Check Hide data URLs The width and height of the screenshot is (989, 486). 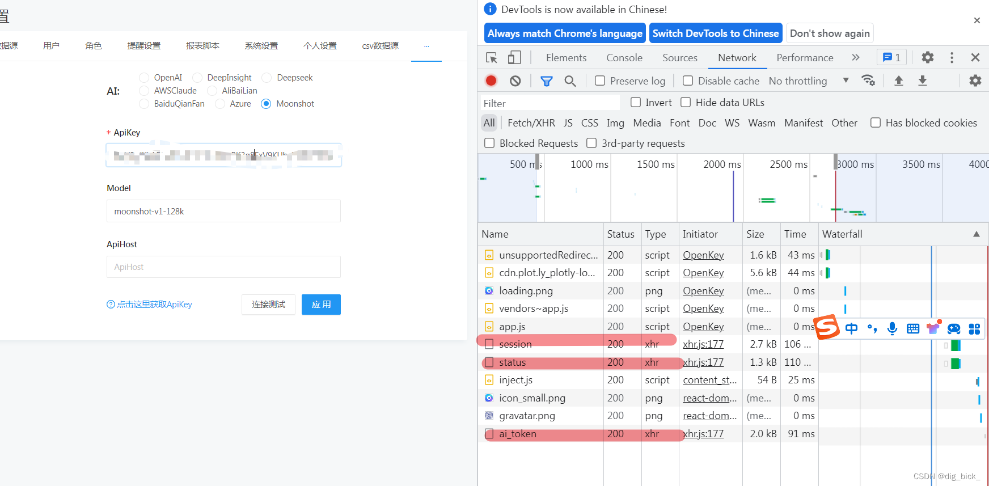(686, 102)
